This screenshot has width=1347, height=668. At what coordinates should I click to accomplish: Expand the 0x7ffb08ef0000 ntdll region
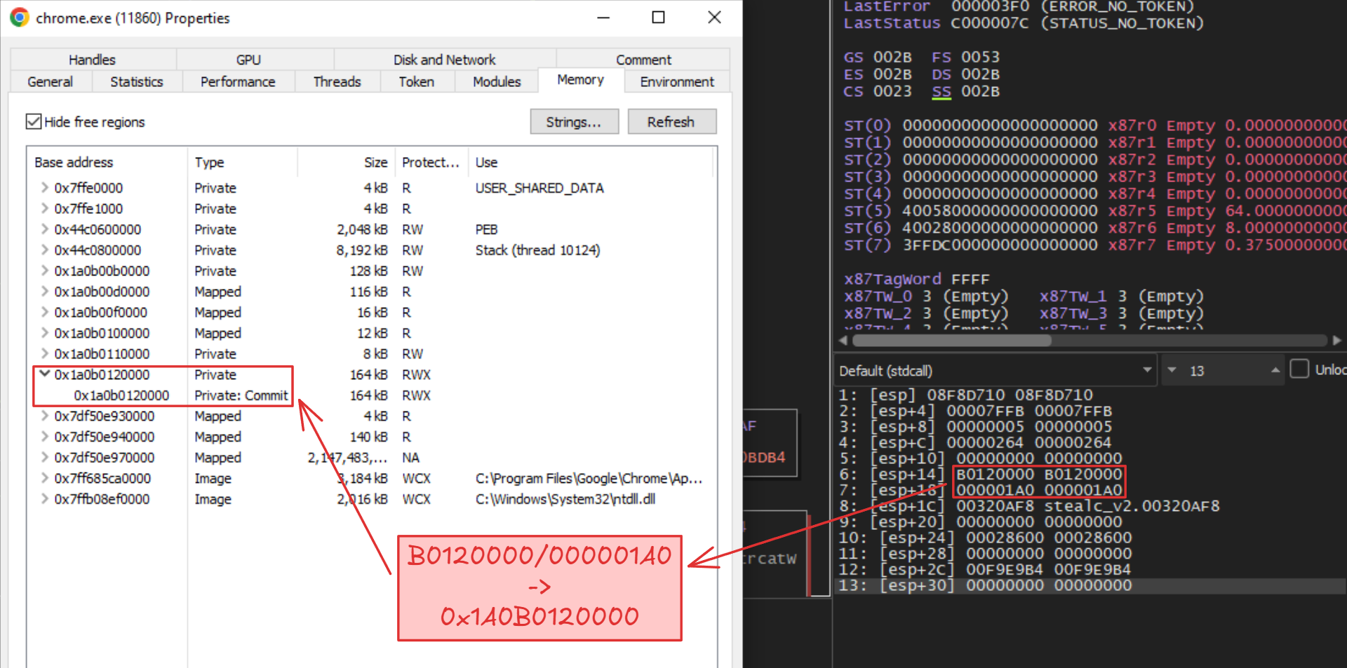point(44,498)
